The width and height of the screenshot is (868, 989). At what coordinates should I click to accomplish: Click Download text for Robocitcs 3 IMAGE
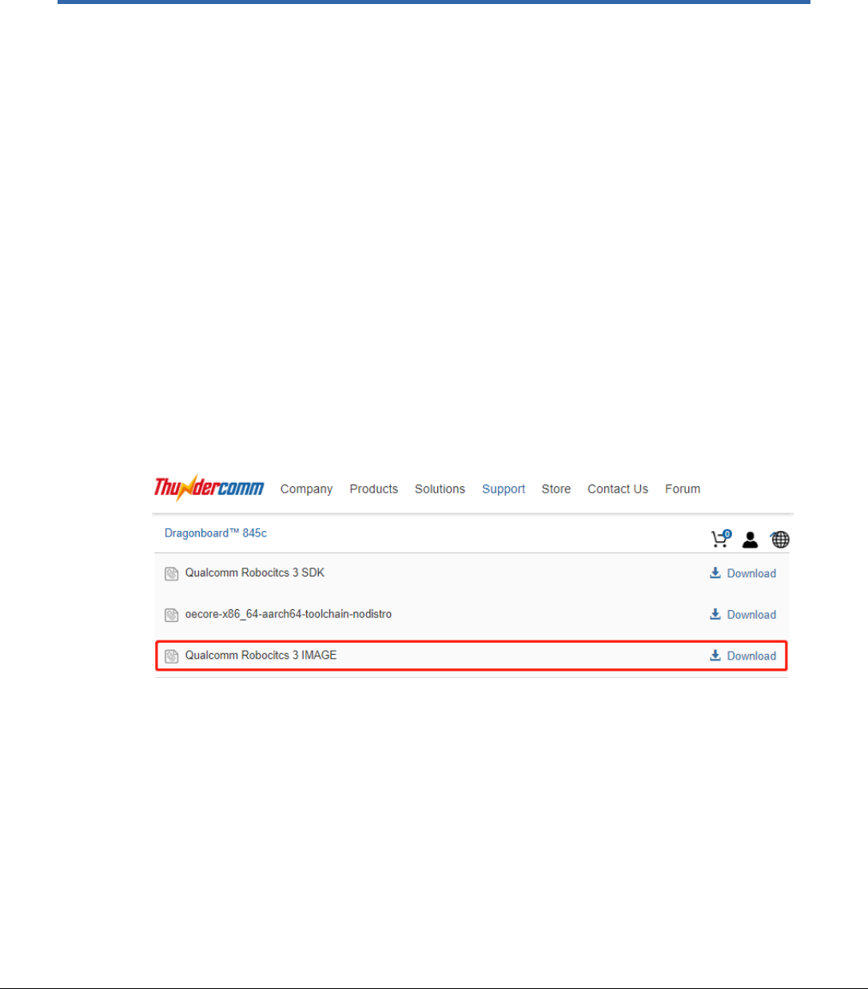(751, 656)
